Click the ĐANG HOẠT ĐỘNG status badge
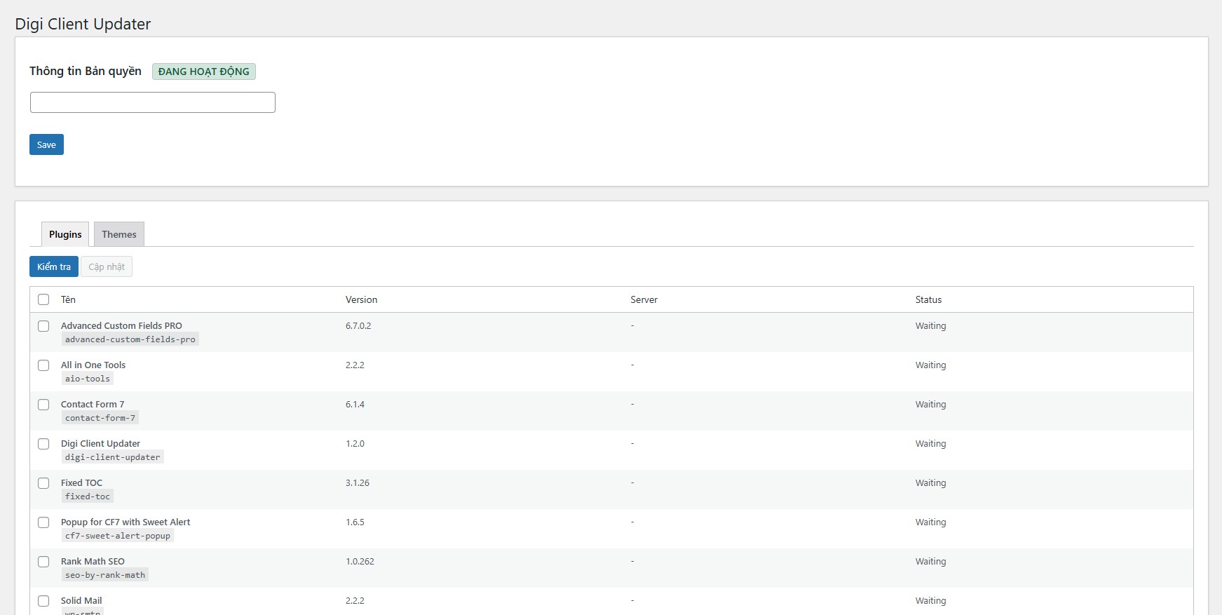 [x=204, y=72]
